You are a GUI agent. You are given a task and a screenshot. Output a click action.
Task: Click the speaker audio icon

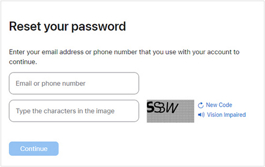coord(201,115)
